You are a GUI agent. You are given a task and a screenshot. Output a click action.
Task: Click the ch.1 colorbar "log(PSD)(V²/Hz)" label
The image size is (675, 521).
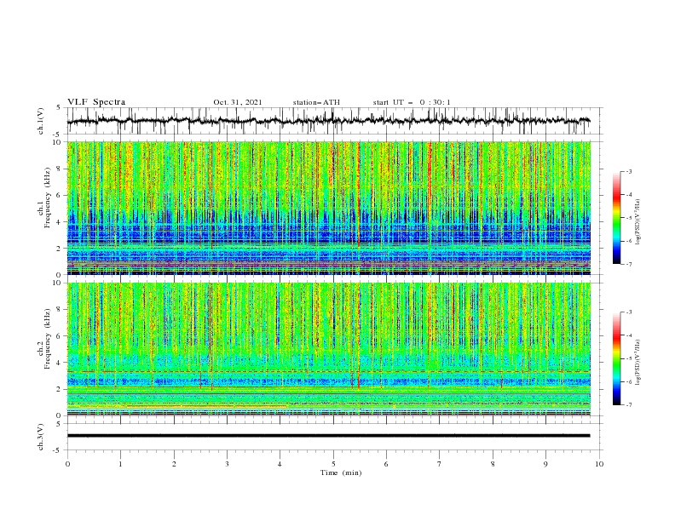pyautogui.click(x=638, y=222)
